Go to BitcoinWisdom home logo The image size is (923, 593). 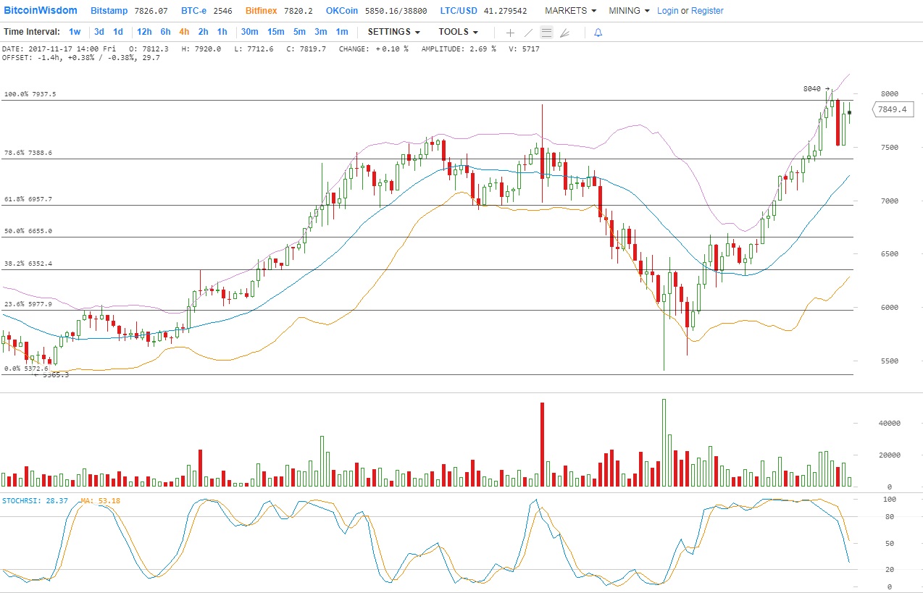pos(41,11)
